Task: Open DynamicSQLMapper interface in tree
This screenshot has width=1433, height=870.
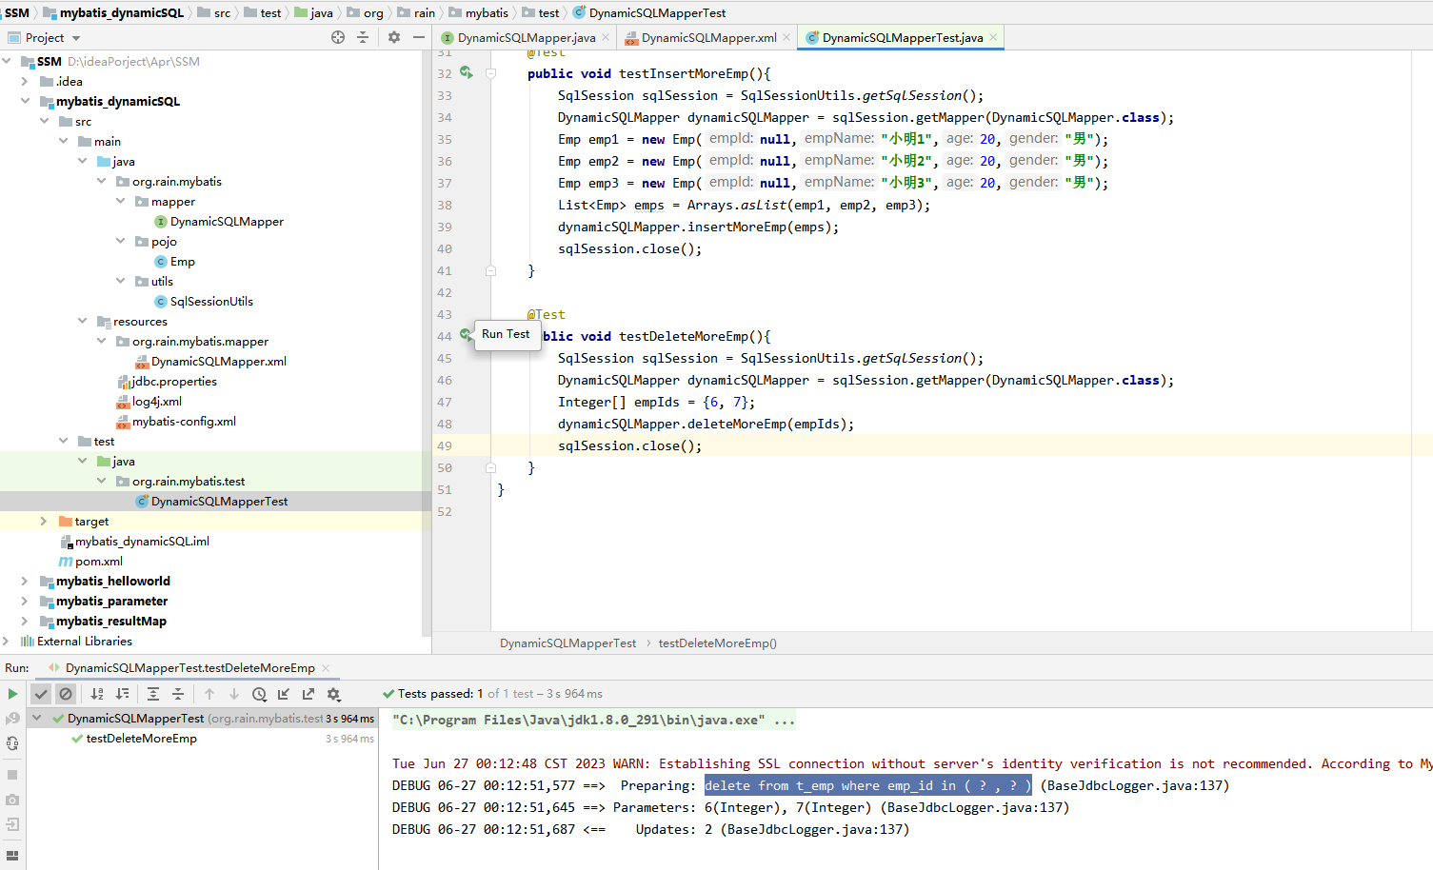Action: pyautogui.click(x=227, y=222)
